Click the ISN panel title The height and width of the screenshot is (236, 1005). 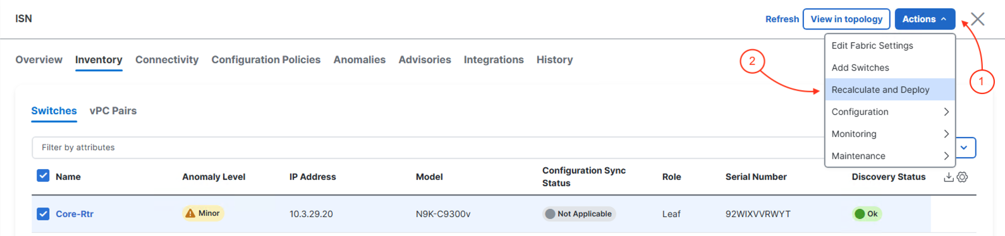point(24,19)
